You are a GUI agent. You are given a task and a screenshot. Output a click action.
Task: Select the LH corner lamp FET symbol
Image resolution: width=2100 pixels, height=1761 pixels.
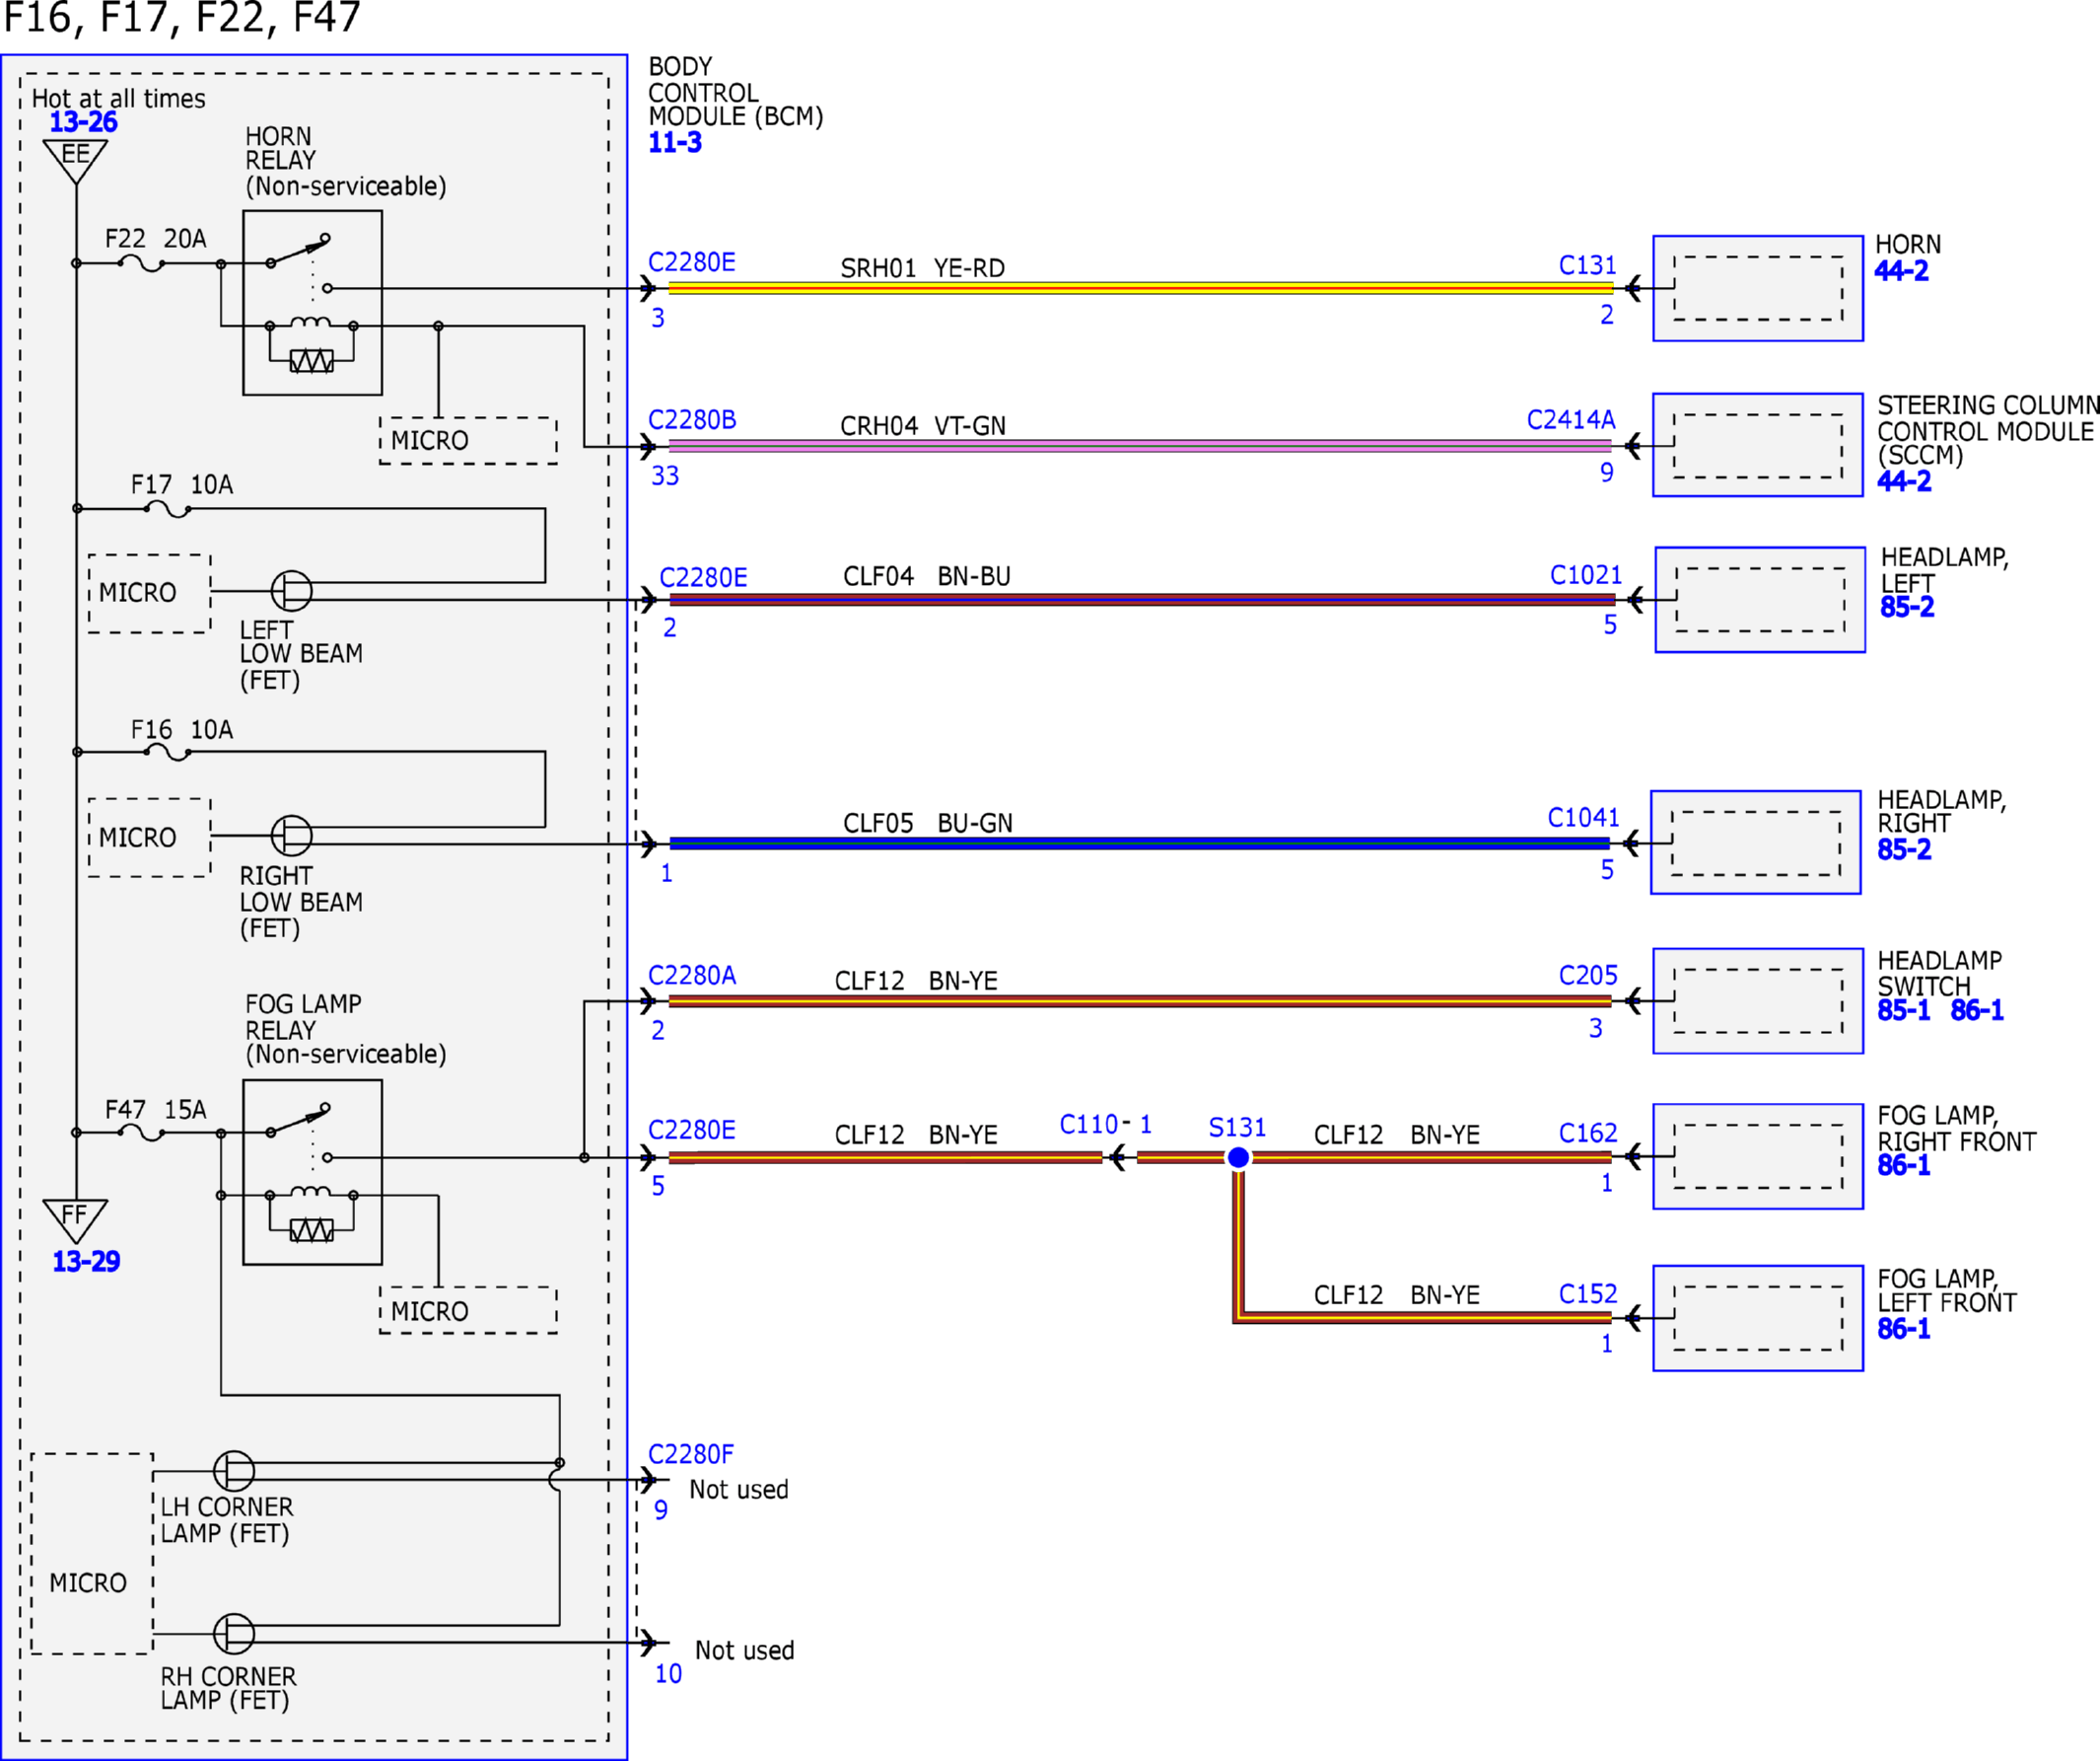click(234, 1471)
